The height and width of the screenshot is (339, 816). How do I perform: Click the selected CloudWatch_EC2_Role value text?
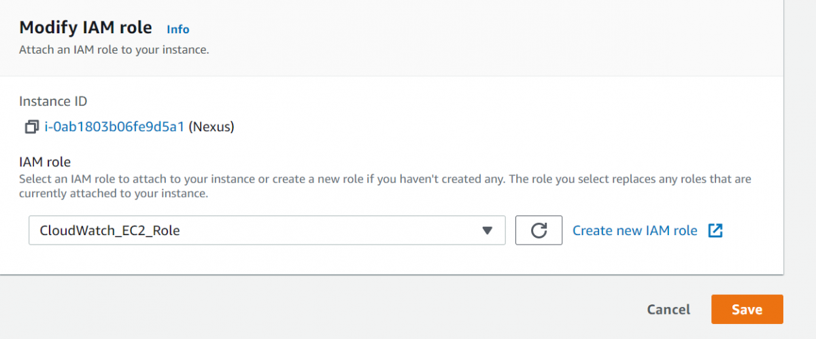pyautogui.click(x=109, y=230)
